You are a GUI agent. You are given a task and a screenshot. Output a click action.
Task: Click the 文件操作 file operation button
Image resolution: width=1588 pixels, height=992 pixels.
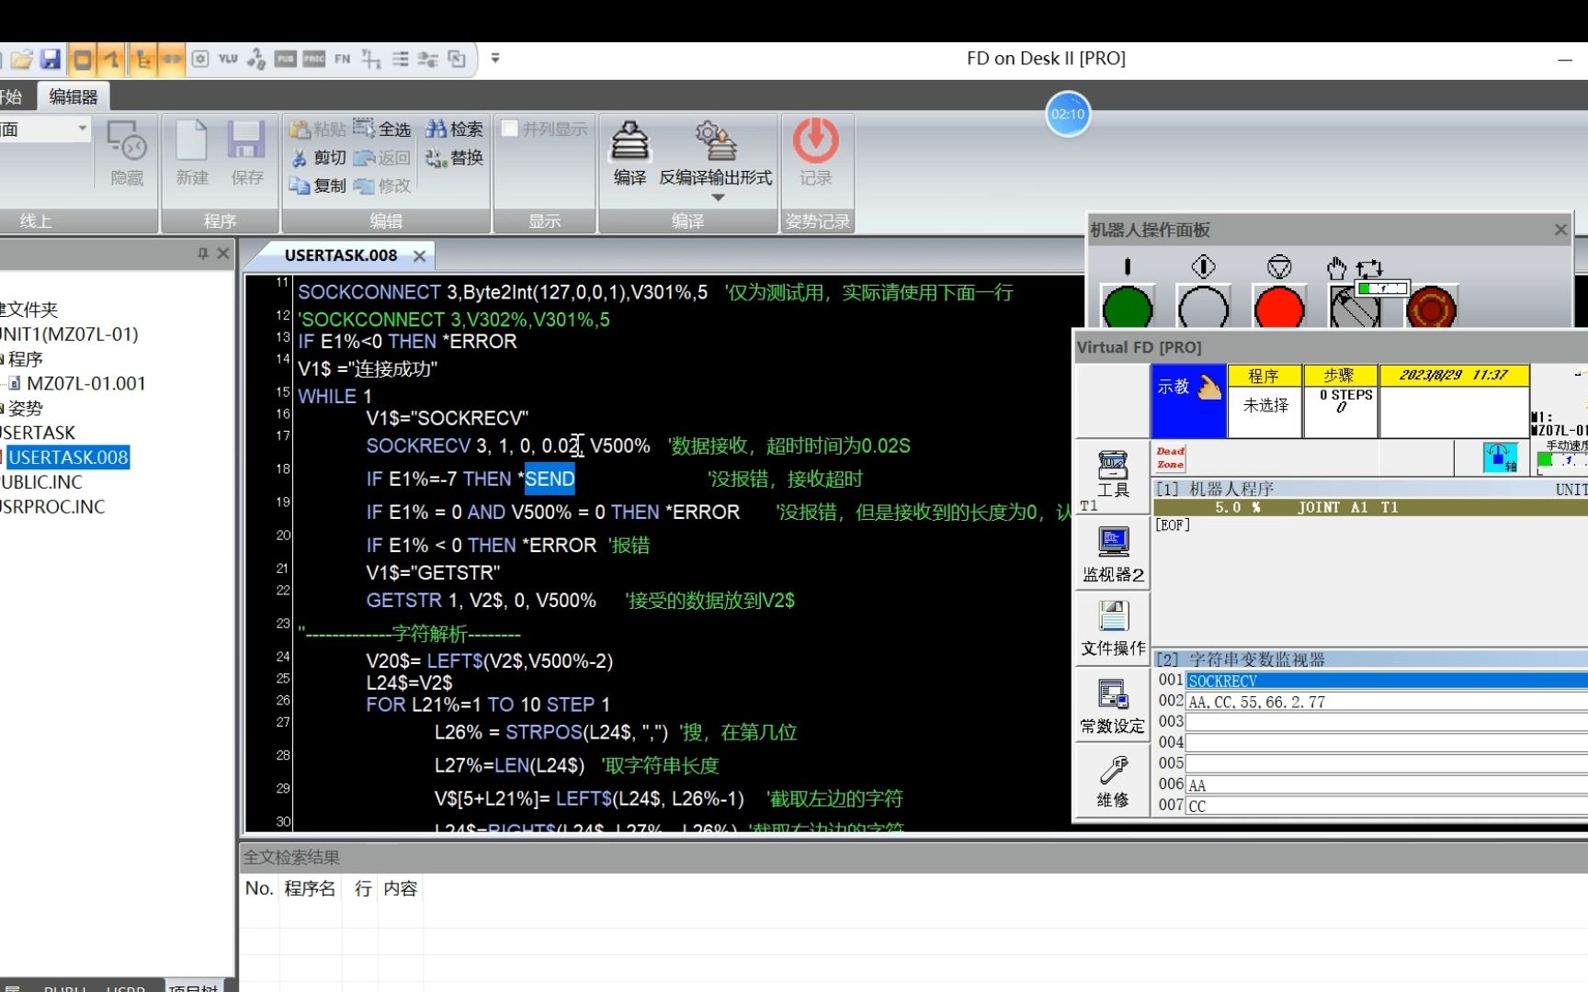(1113, 628)
